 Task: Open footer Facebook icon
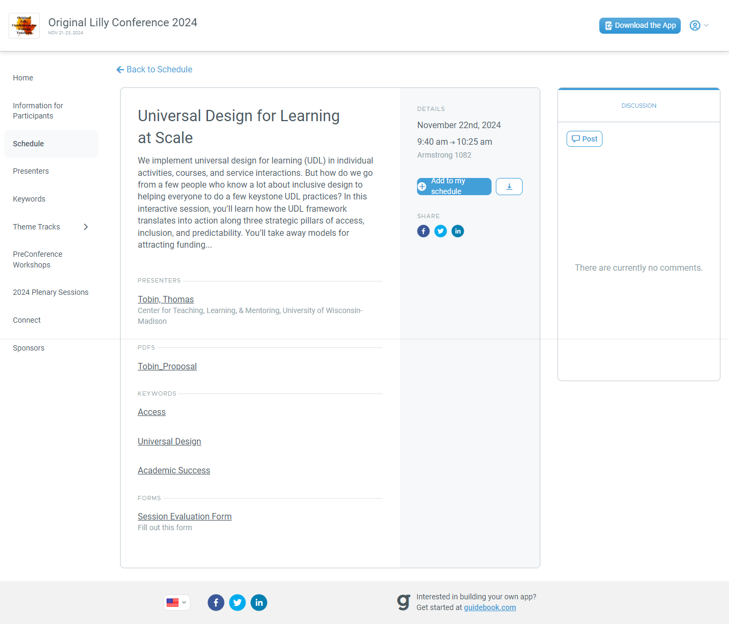[x=216, y=603]
